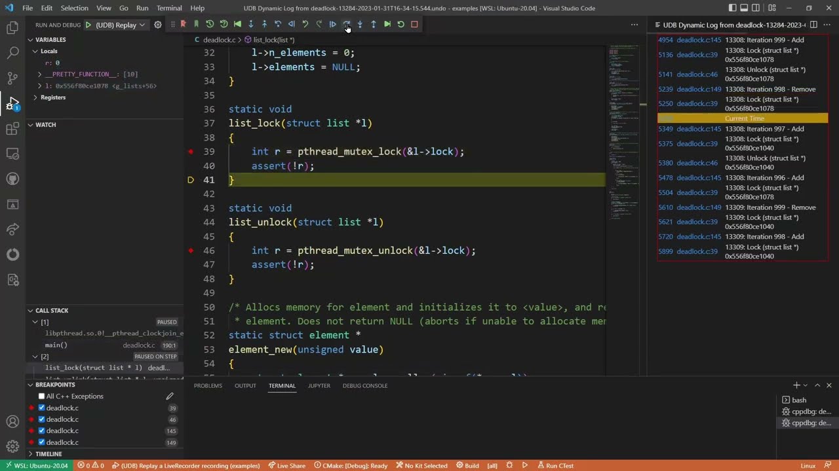Stop debugging with the red square

point(414,24)
